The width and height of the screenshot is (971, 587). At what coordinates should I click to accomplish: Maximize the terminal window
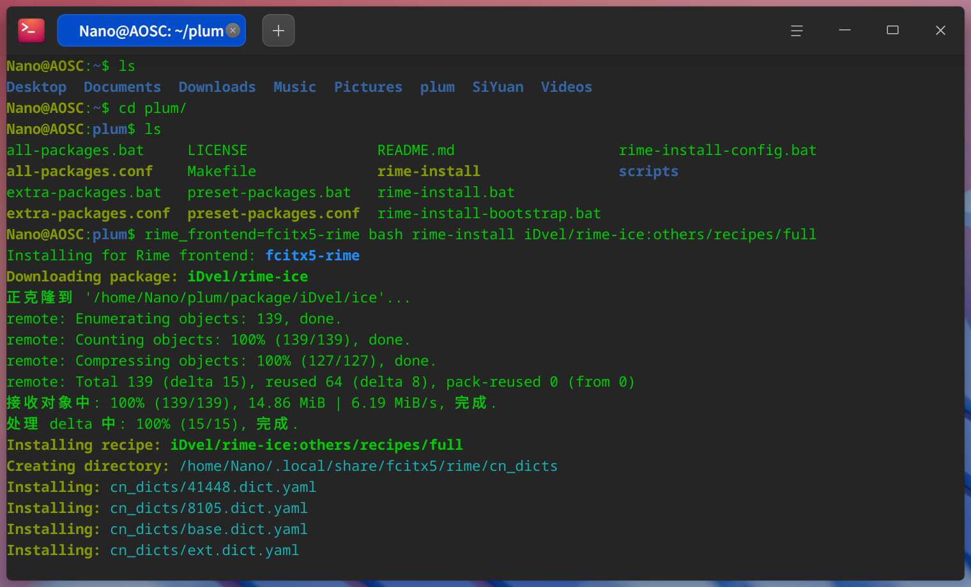click(x=892, y=30)
